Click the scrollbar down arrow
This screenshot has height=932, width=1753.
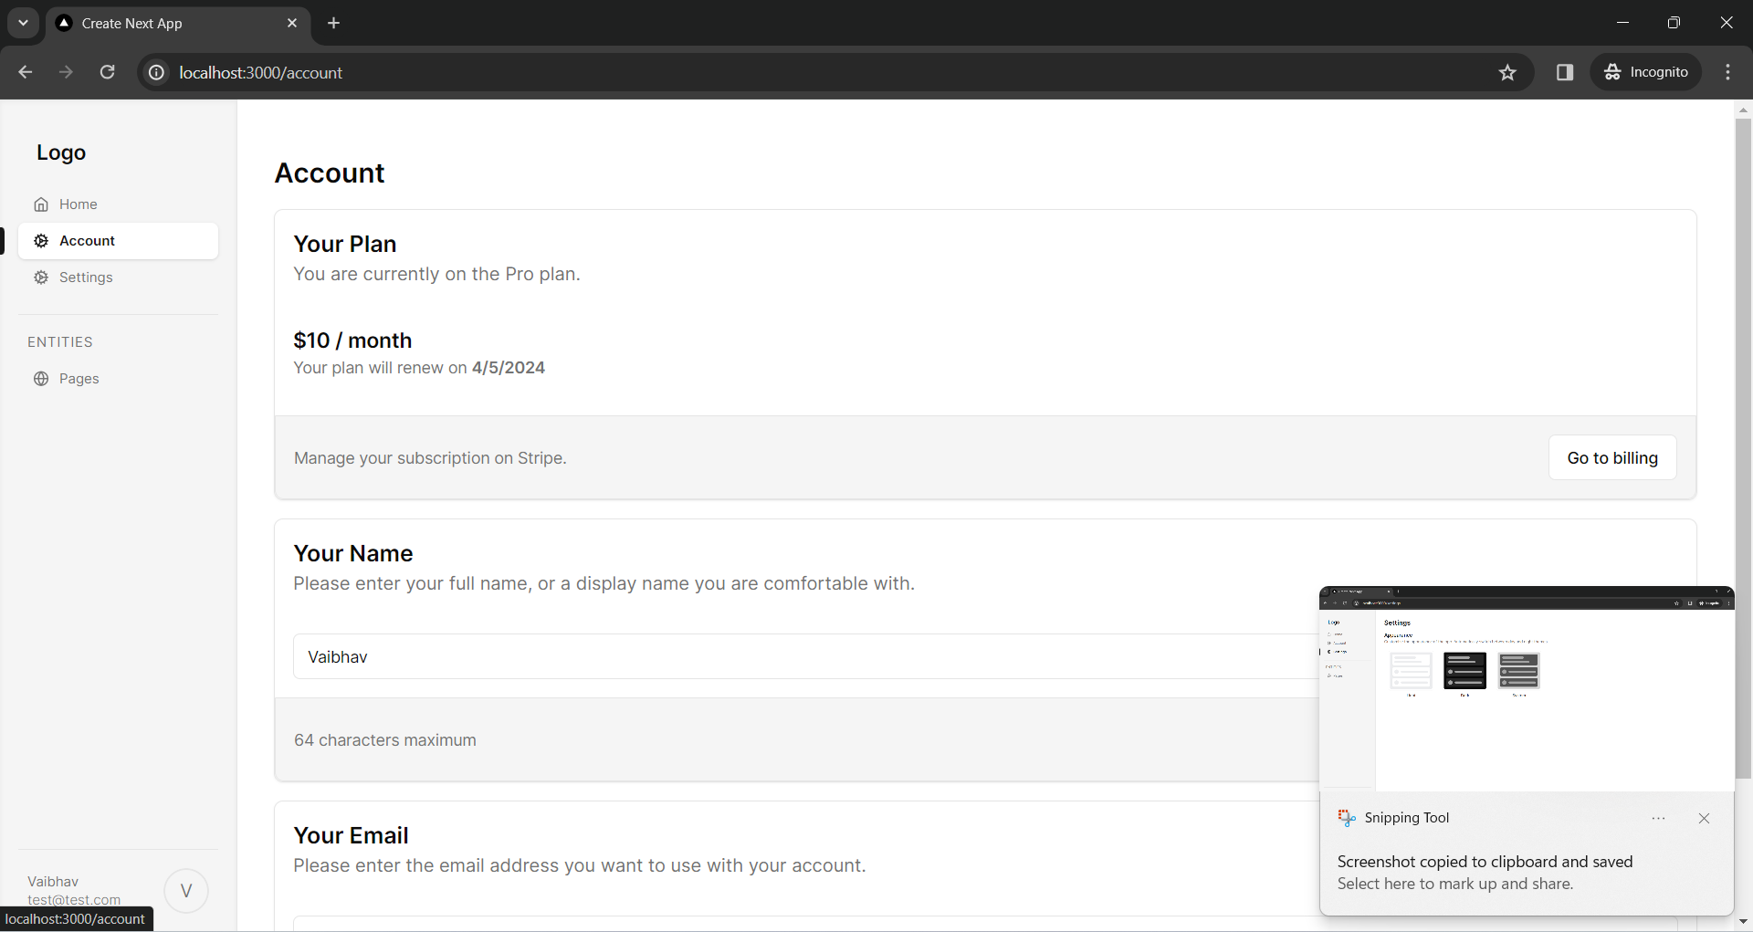1743,922
